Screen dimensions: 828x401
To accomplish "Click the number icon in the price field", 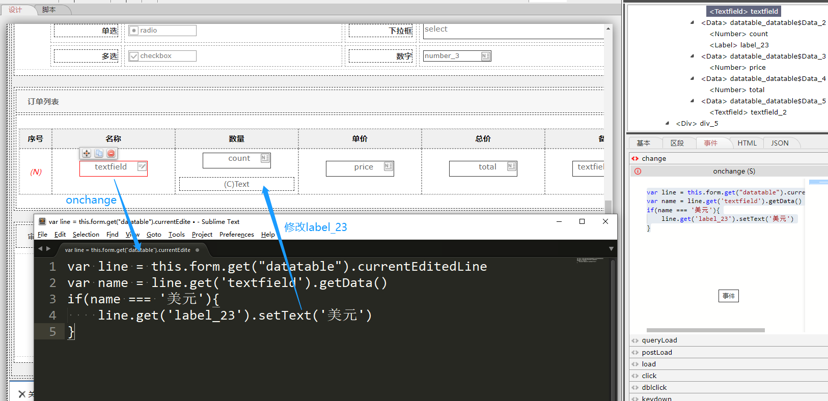I will (389, 166).
